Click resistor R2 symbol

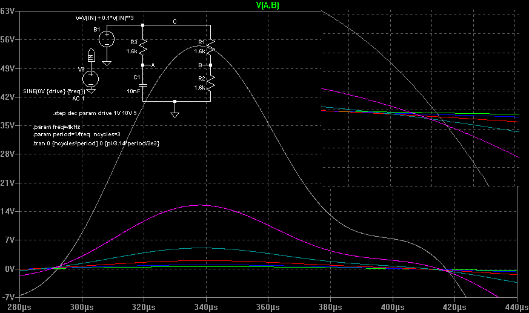pos(211,83)
